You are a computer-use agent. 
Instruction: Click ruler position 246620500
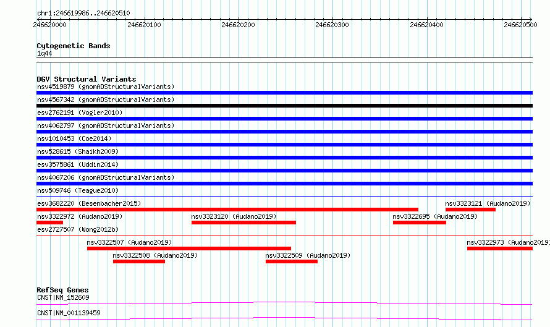(520, 25)
